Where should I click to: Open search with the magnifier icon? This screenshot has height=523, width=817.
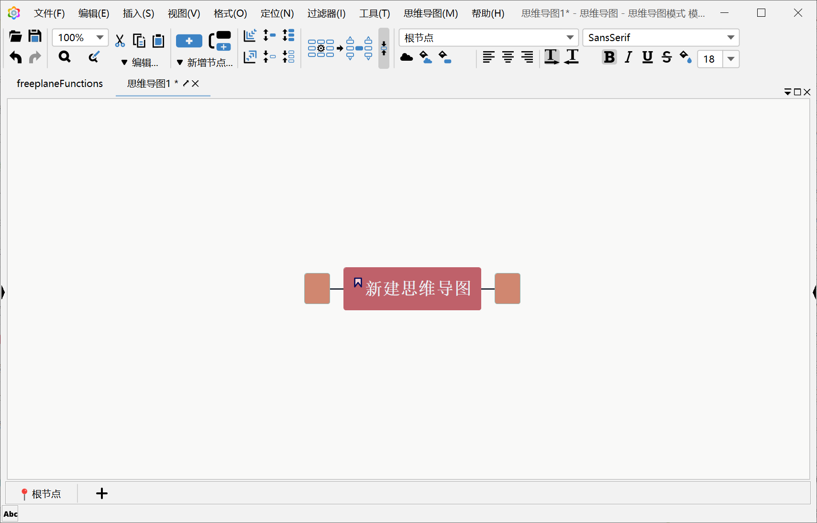click(x=65, y=57)
